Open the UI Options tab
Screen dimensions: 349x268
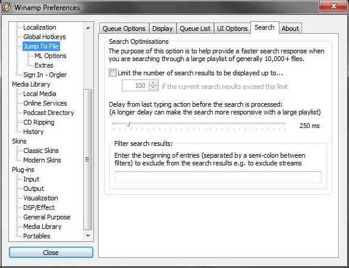coord(232,28)
